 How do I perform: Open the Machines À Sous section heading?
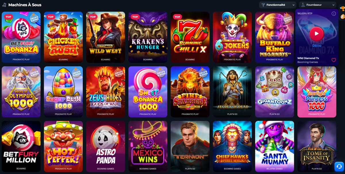[25, 5]
